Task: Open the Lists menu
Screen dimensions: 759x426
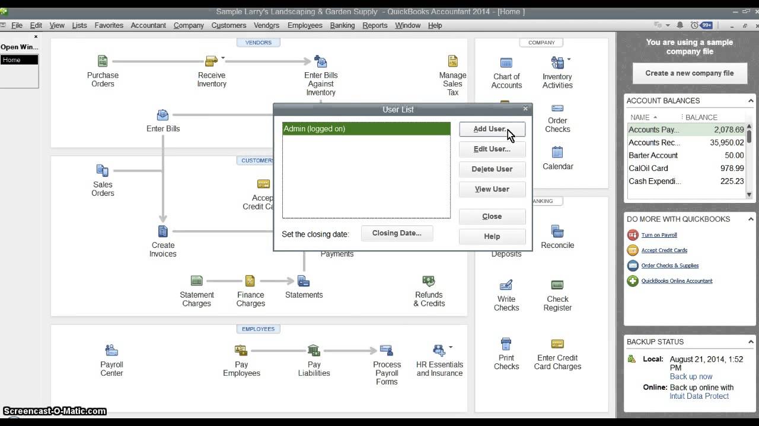Action: coord(79,25)
